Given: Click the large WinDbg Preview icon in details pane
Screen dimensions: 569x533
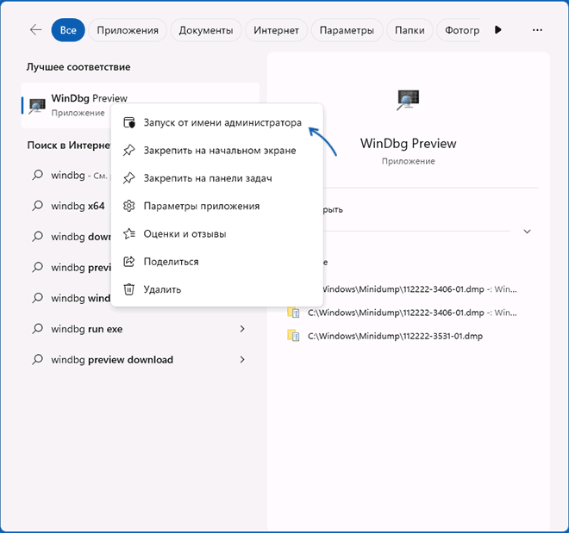Looking at the screenshot, I should coord(407,102).
